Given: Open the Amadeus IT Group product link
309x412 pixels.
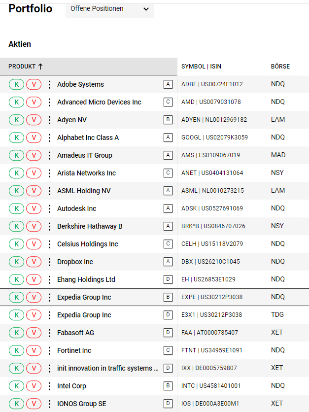Looking at the screenshot, I should coord(85,155).
